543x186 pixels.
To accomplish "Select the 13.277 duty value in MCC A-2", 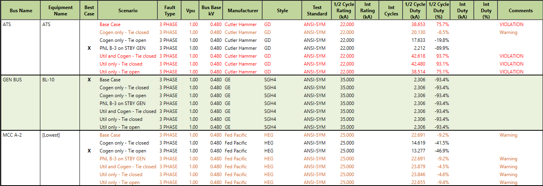I will tap(418, 151).
